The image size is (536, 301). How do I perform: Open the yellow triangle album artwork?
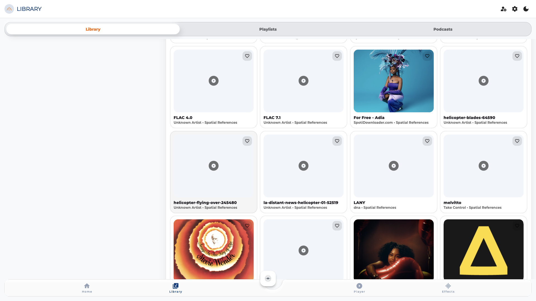pos(484,249)
